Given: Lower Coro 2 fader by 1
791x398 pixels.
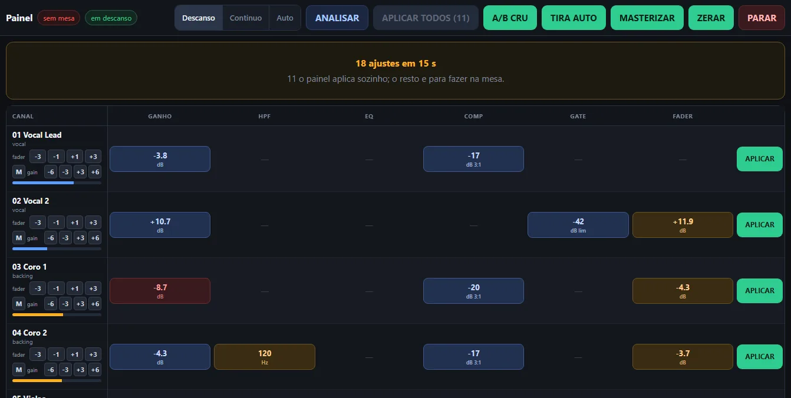Looking at the screenshot, I should pos(56,354).
